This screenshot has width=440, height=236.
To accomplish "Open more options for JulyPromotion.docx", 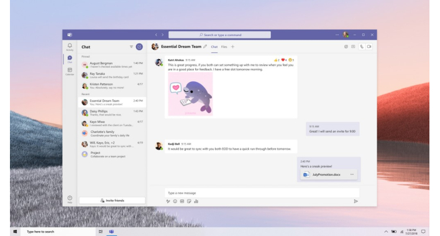I will click(x=352, y=175).
